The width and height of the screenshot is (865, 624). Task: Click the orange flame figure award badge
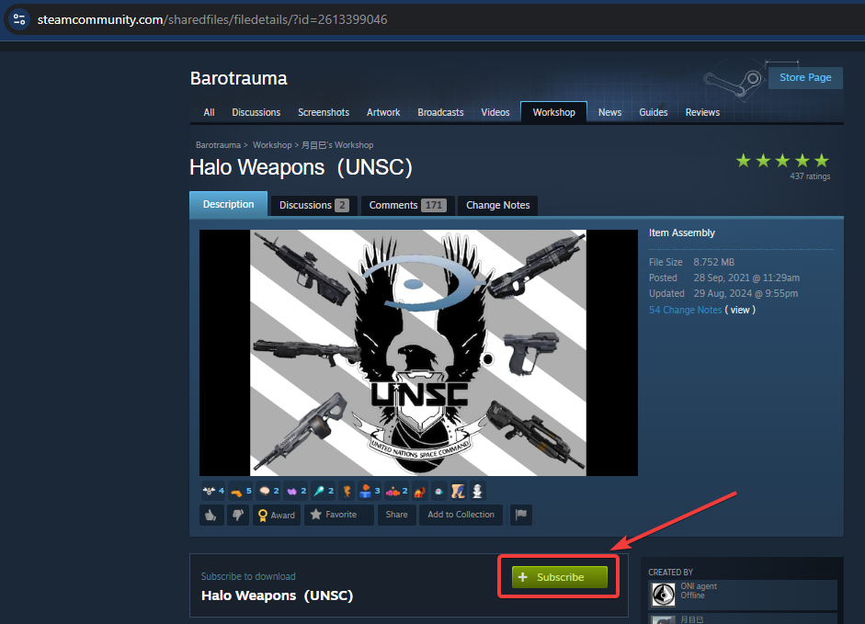pyautogui.click(x=347, y=491)
